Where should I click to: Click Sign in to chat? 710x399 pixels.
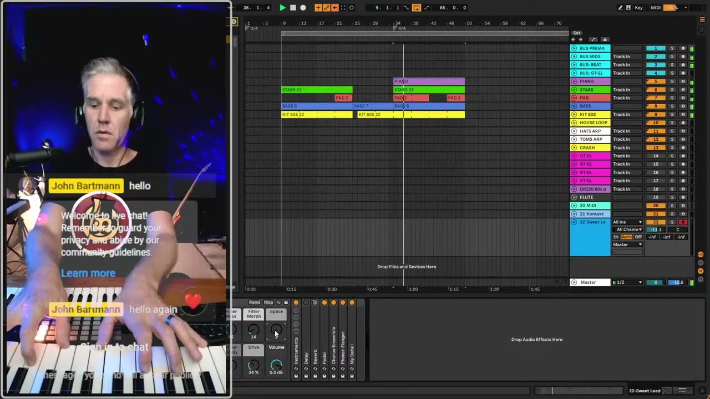click(114, 347)
